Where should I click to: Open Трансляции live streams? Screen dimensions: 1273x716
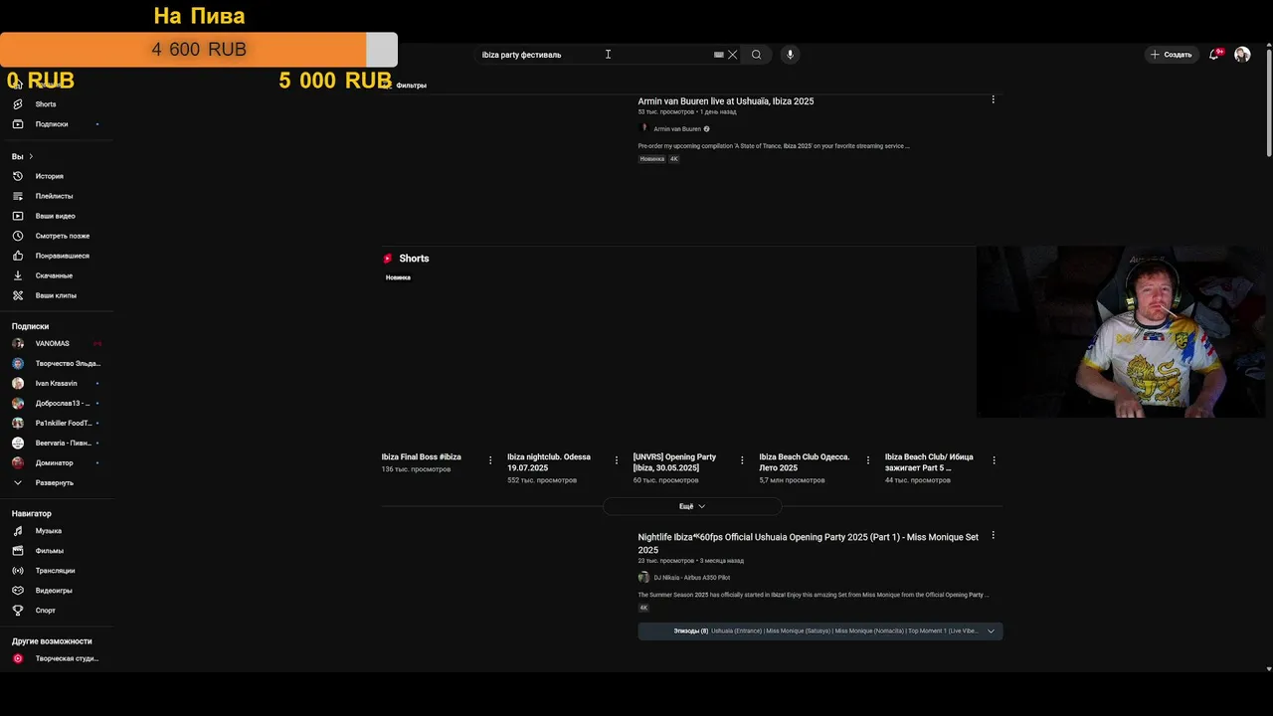[56, 571]
